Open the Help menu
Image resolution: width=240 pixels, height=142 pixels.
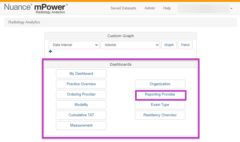pos(167,8)
